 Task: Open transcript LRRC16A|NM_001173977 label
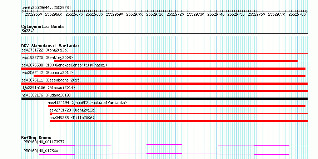[x=43, y=142]
